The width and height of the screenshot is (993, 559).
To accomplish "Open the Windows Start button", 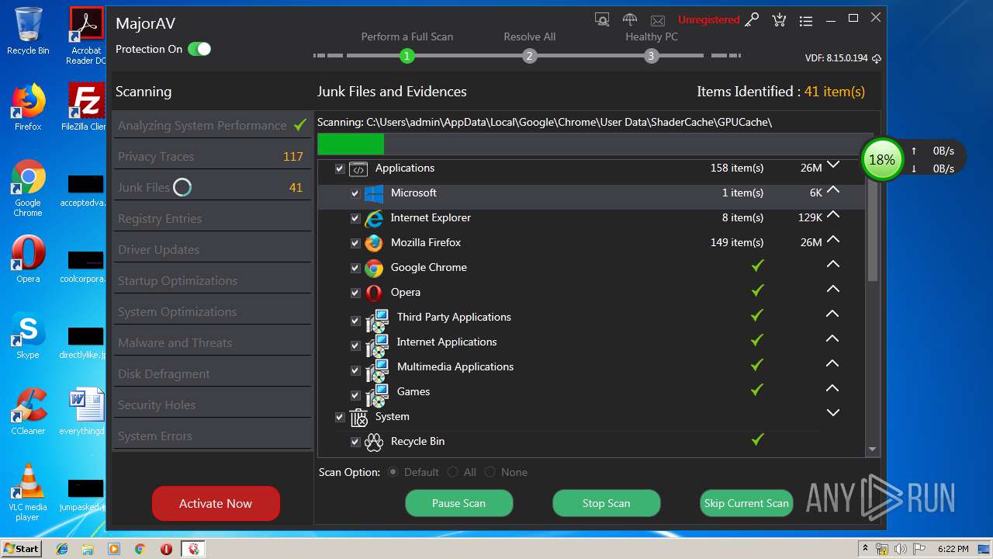I will (21, 549).
